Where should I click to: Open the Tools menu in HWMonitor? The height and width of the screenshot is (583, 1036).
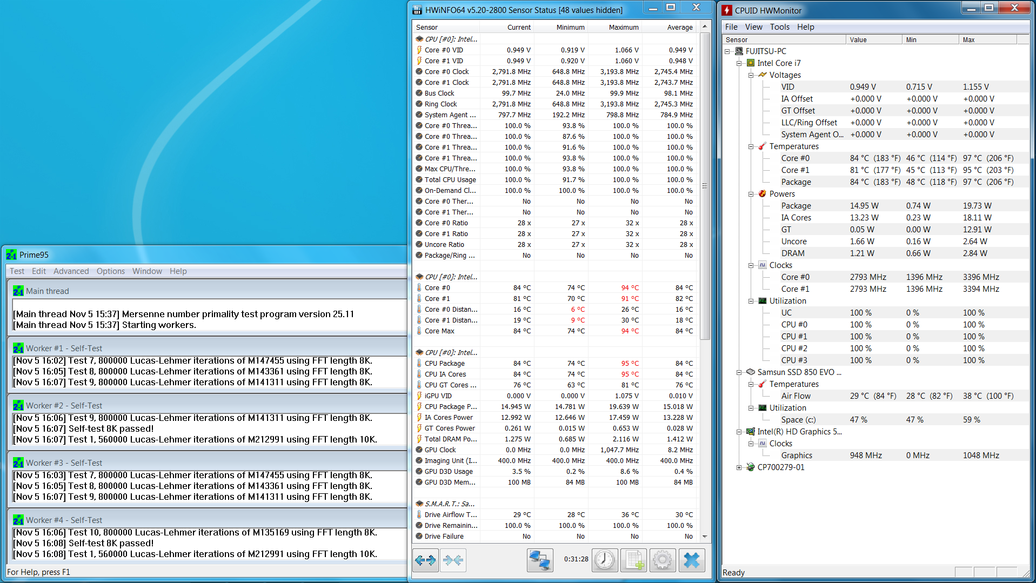tap(780, 27)
